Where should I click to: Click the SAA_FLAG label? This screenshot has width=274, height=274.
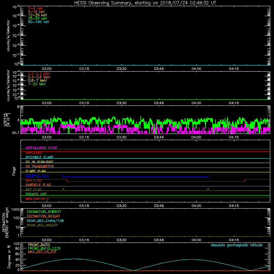point(34,180)
